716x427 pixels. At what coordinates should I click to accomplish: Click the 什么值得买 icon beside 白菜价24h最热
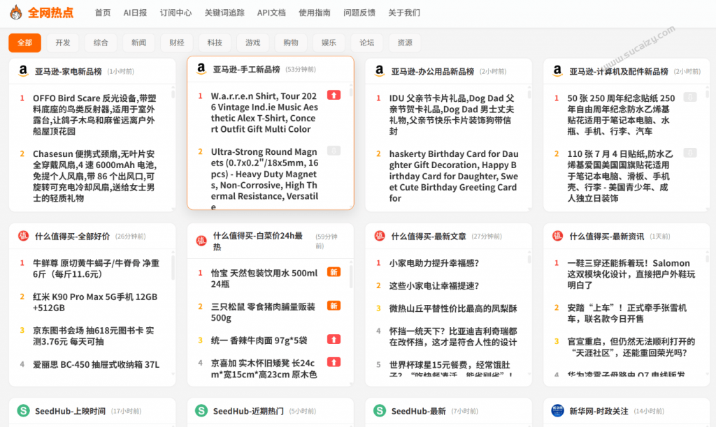click(201, 241)
